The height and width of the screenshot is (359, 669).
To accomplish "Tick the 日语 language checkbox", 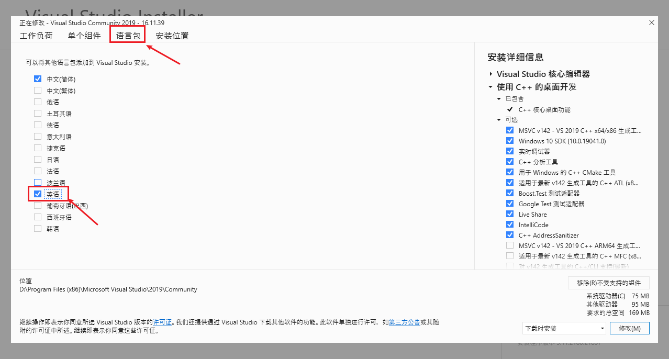I will [x=38, y=160].
